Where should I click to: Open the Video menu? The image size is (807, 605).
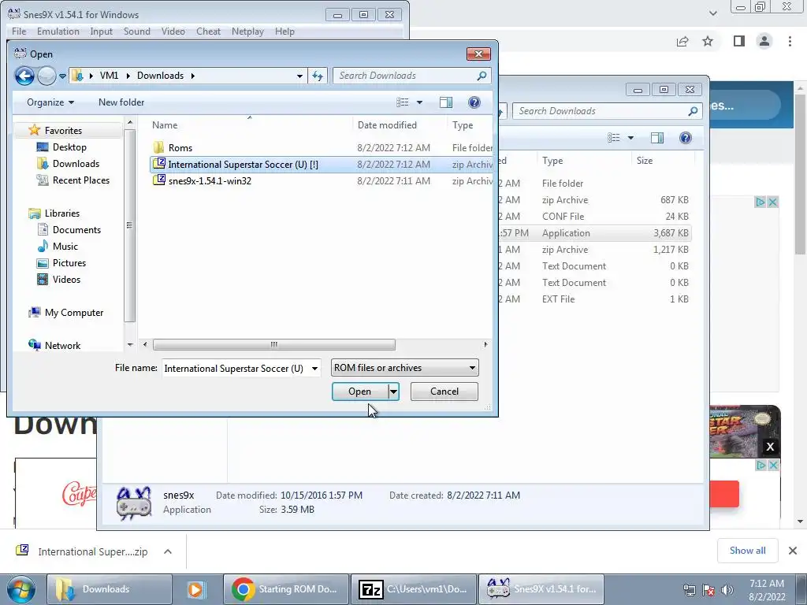[x=173, y=32]
